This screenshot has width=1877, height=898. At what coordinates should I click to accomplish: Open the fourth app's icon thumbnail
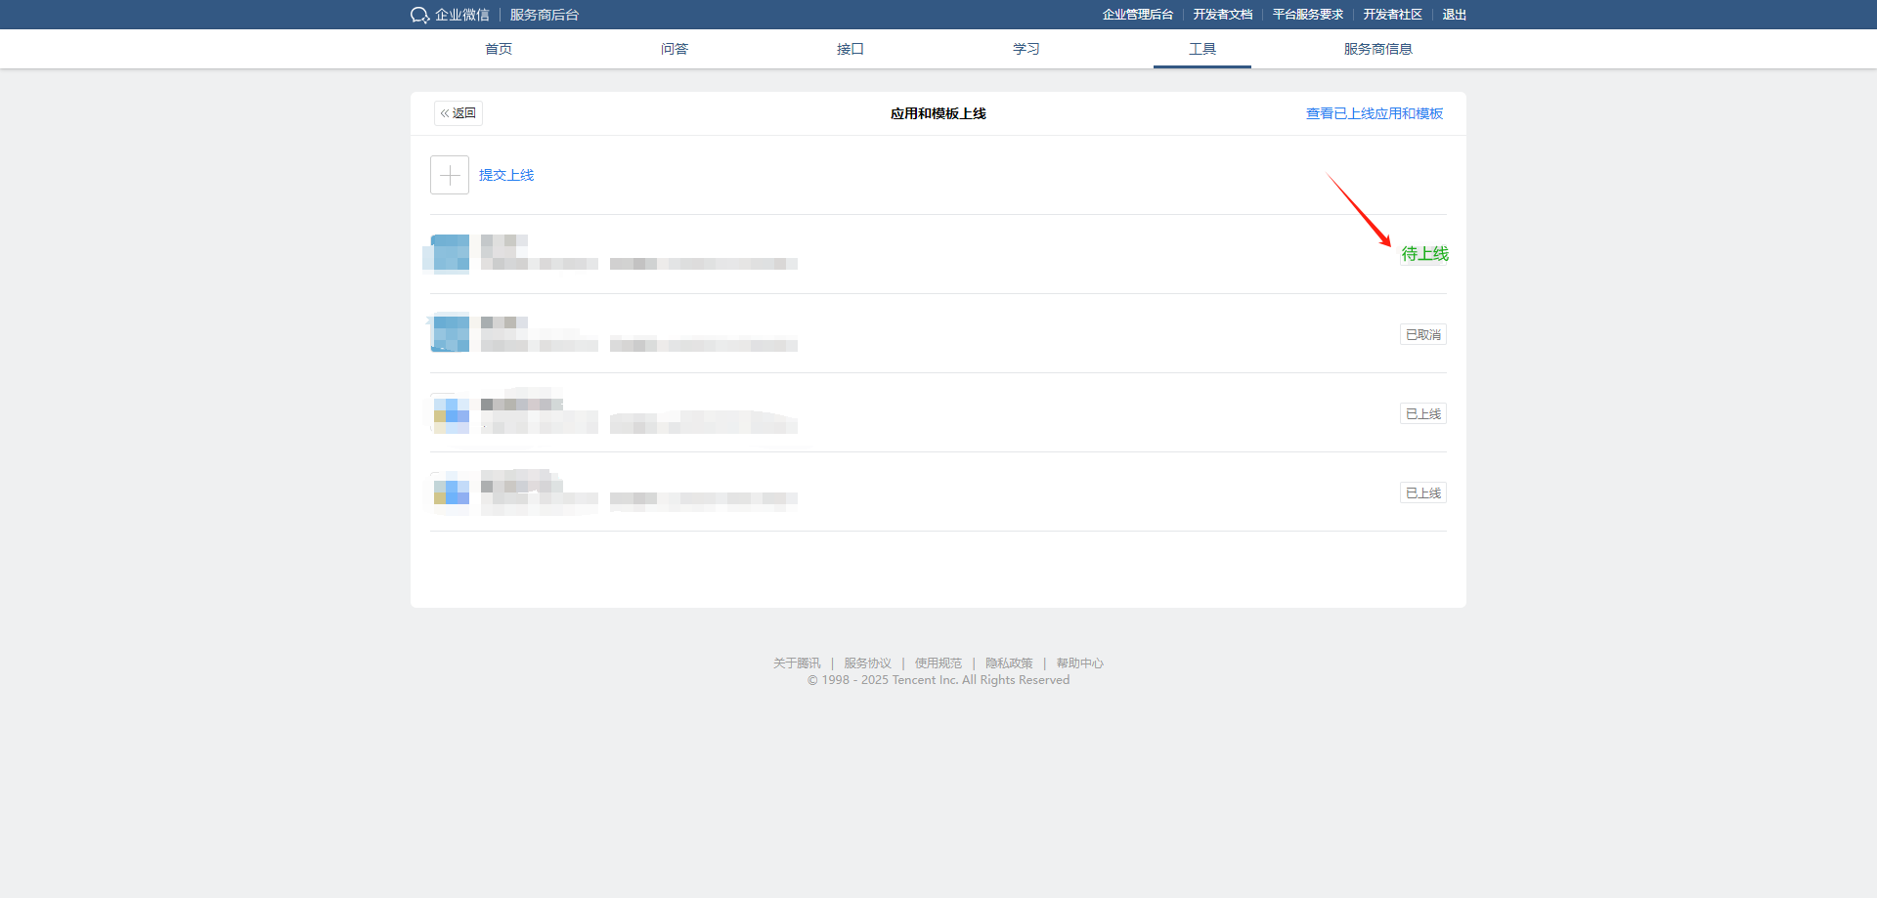[x=450, y=492]
